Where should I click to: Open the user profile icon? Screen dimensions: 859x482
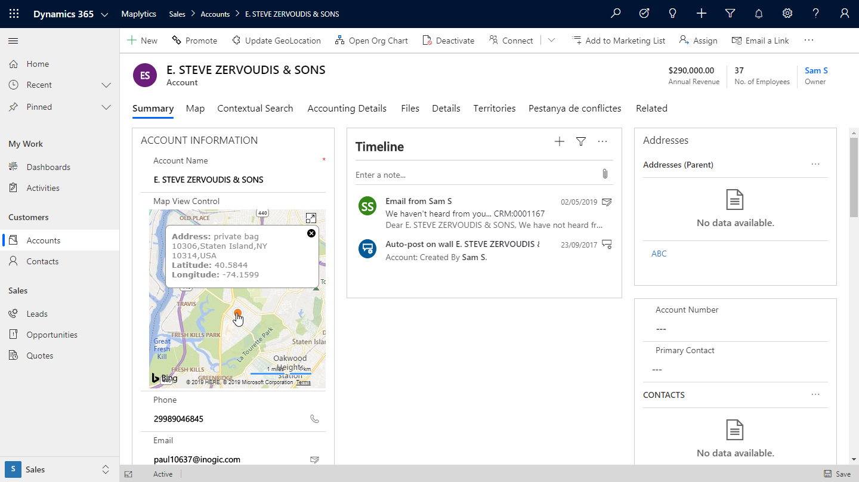[845, 14]
